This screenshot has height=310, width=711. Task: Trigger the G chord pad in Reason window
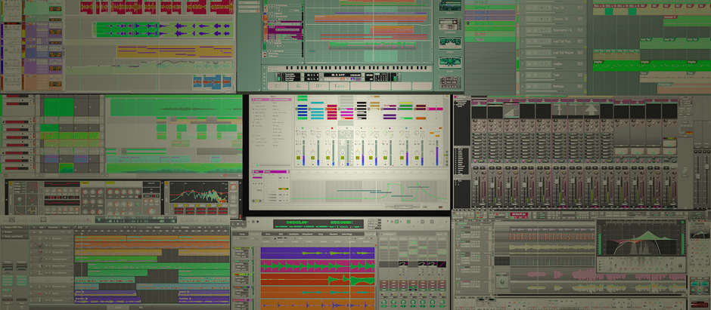298,86
